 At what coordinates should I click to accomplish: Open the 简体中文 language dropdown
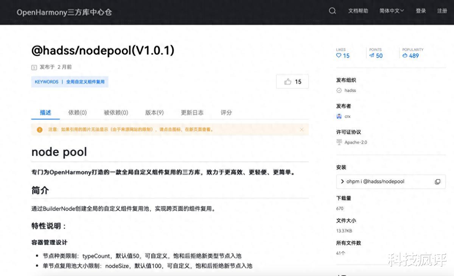392,11
